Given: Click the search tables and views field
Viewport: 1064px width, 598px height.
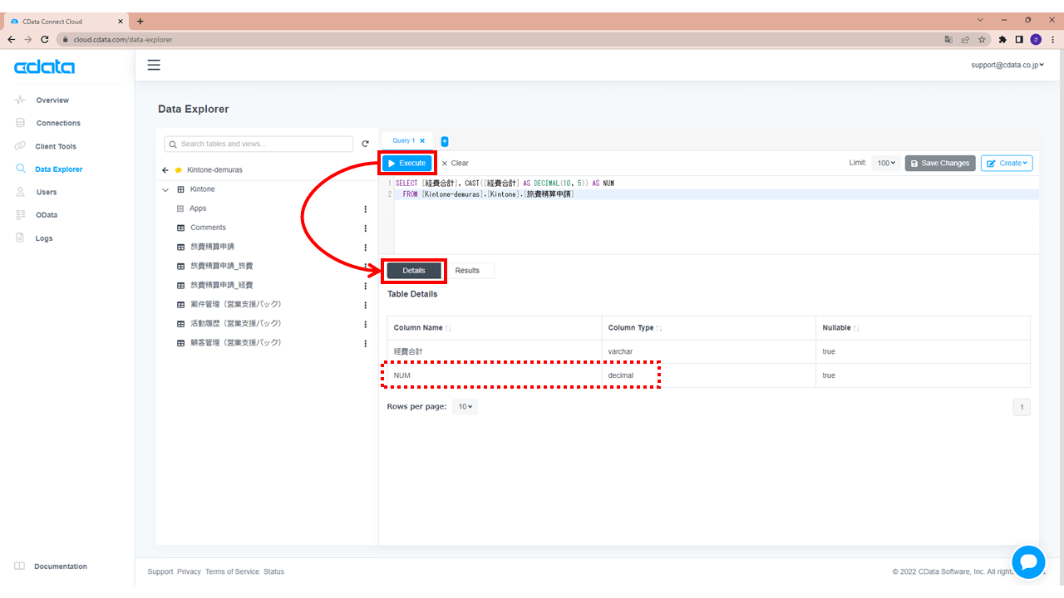Looking at the screenshot, I should coord(259,144).
